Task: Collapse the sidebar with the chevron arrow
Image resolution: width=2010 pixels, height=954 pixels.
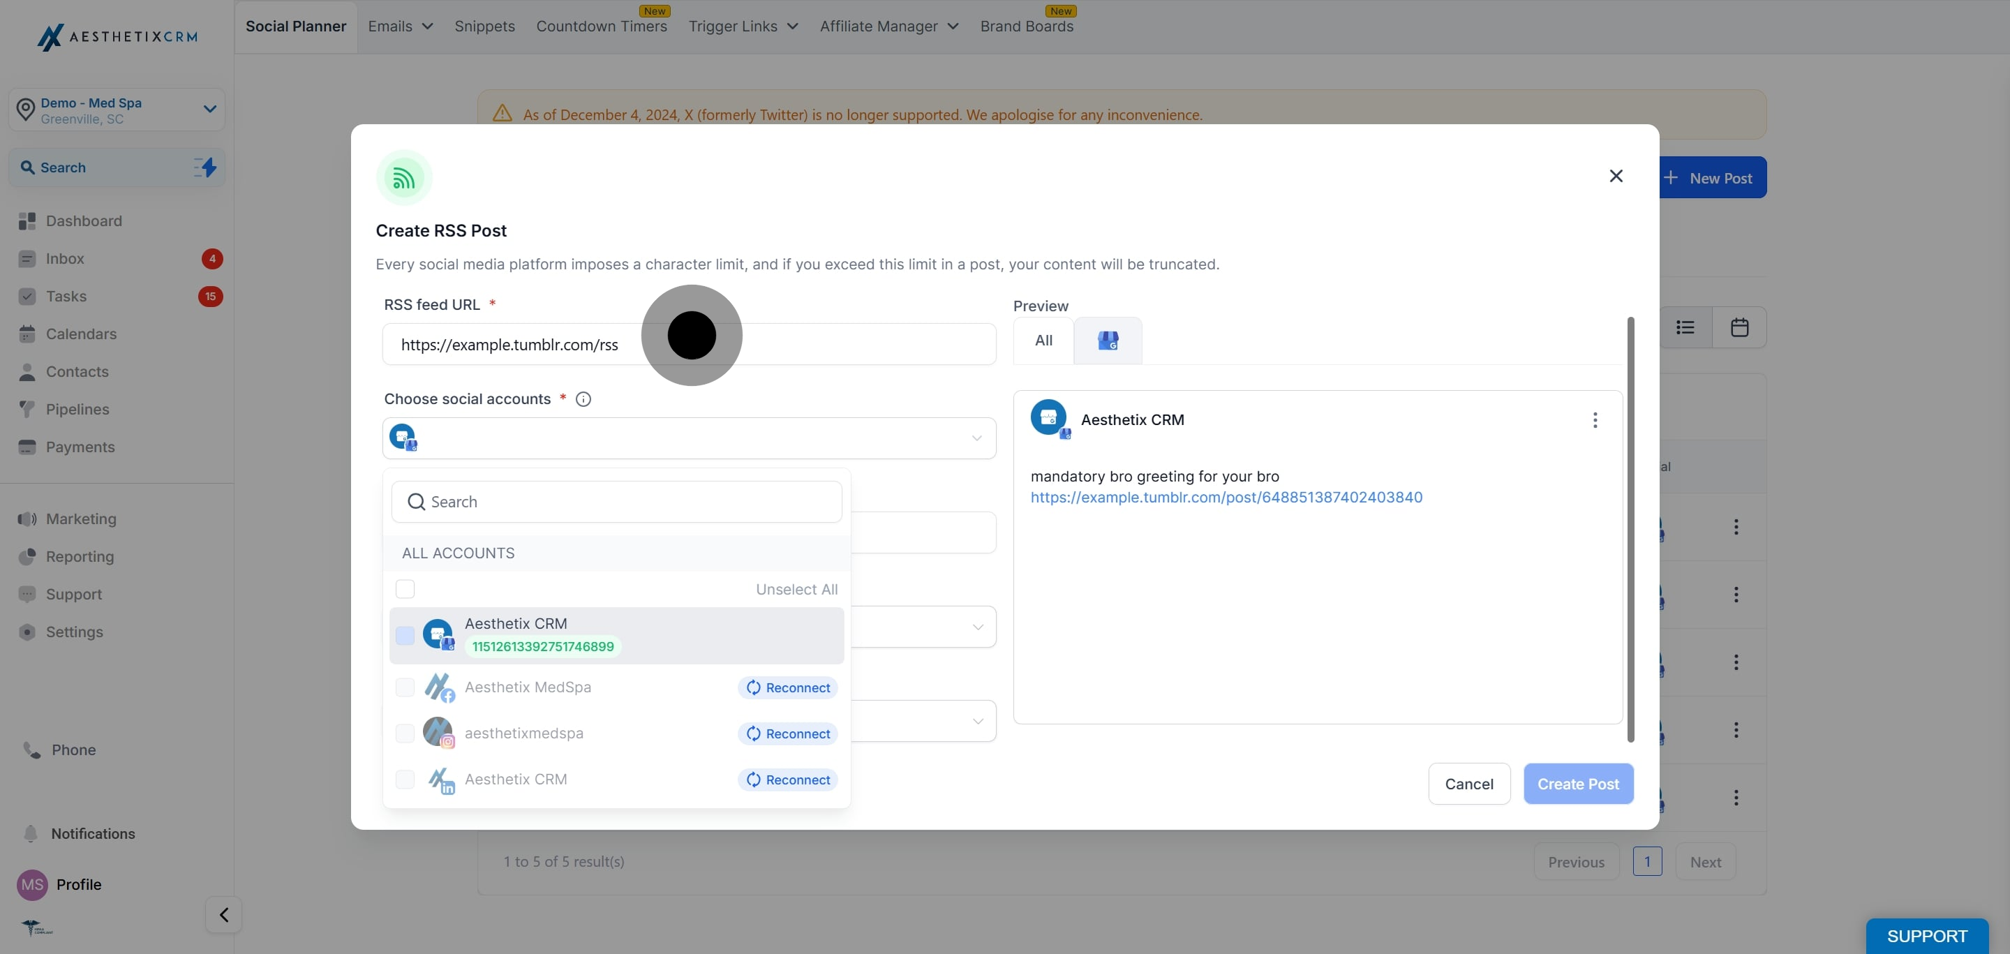Action: point(224,914)
